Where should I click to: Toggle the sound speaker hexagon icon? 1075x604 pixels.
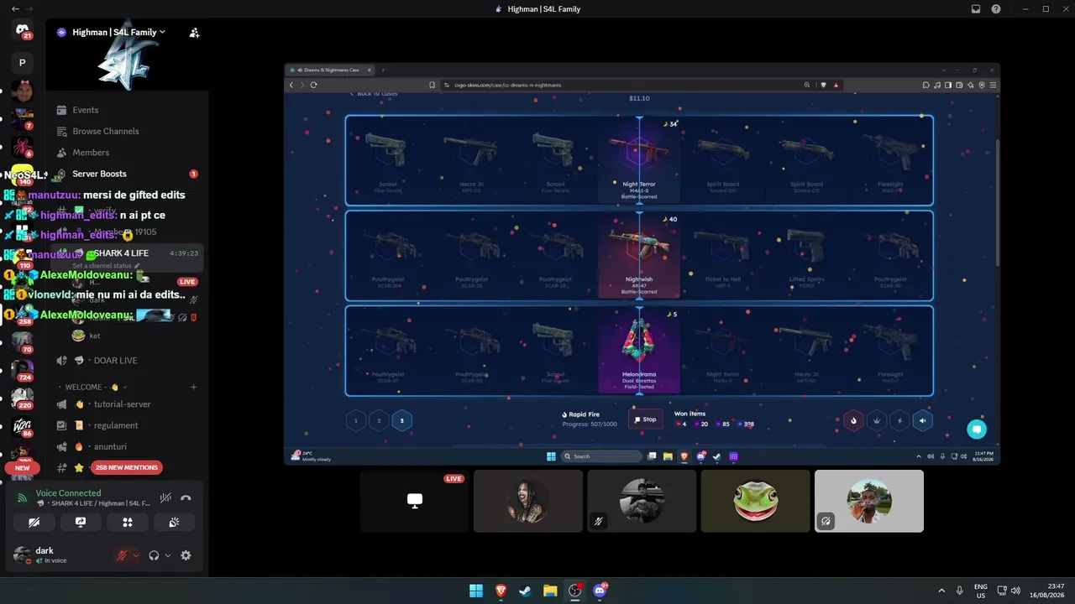pos(922,420)
